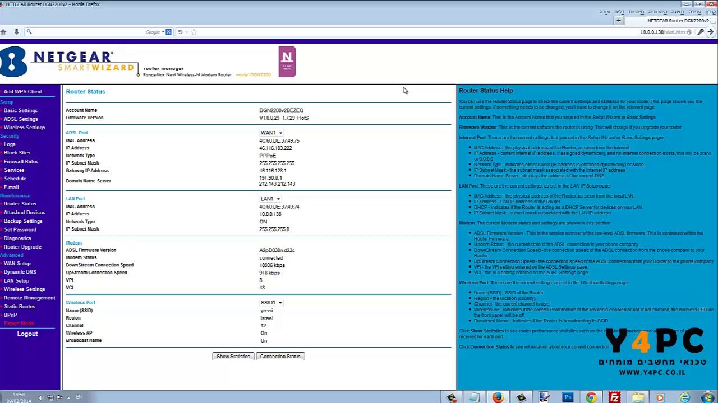Go to Set Password
718x403 pixels.
(20, 229)
